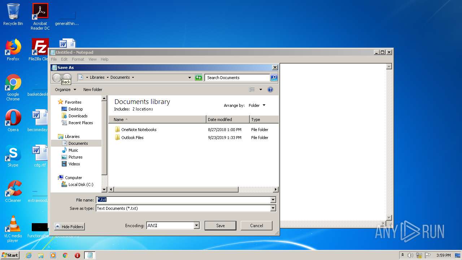Image resolution: width=462 pixels, height=260 pixels.
Task: Open the Opera desktop shortcut
Action: tap(13, 121)
